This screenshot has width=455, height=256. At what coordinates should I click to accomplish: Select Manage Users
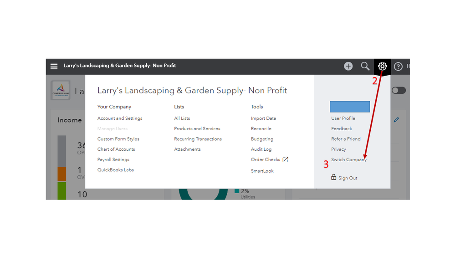pyautogui.click(x=112, y=128)
